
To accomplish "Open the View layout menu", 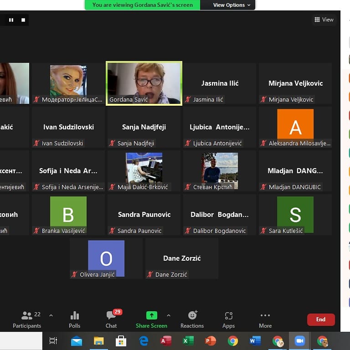I will (324, 20).
